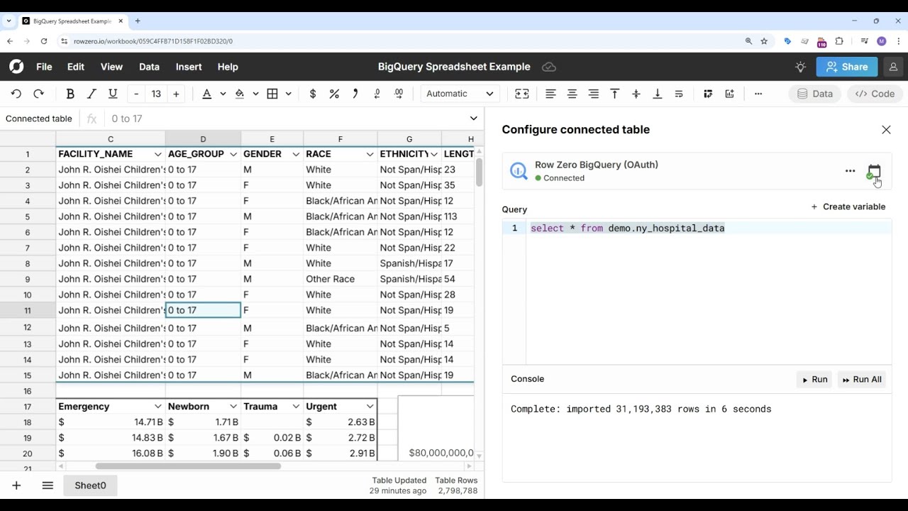The width and height of the screenshot is (908, 511).
Task: Open the View menu
Action: point(111,67)
